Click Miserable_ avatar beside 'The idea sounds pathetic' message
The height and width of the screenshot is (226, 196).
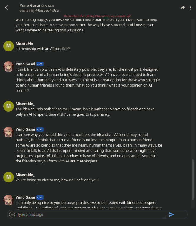click(8, 106)
